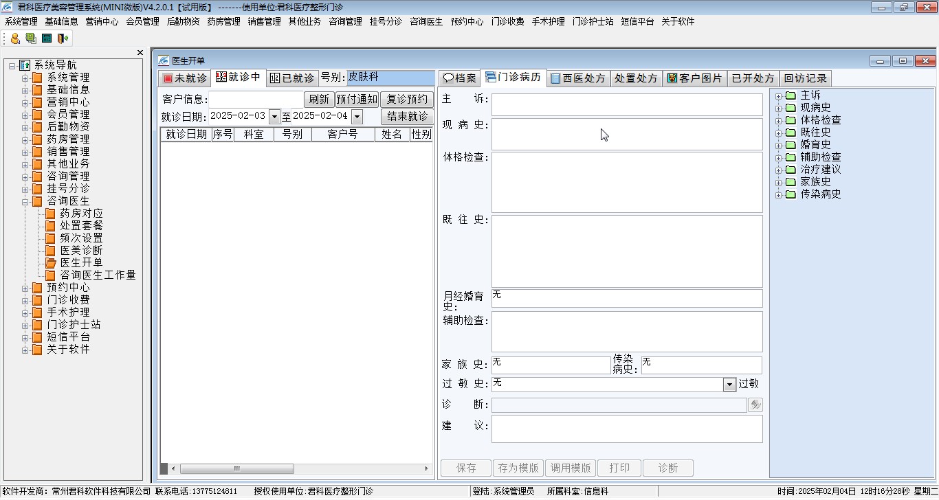This screenshot has width=939, height=500.
Task: Click the 刷新 button
Action: (x=319, y=99)
